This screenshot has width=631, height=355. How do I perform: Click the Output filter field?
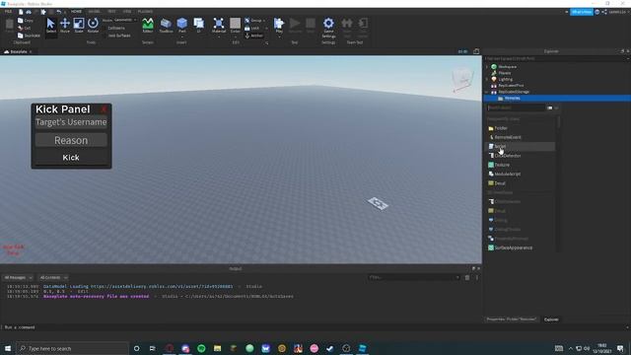[x=414, y=277]
